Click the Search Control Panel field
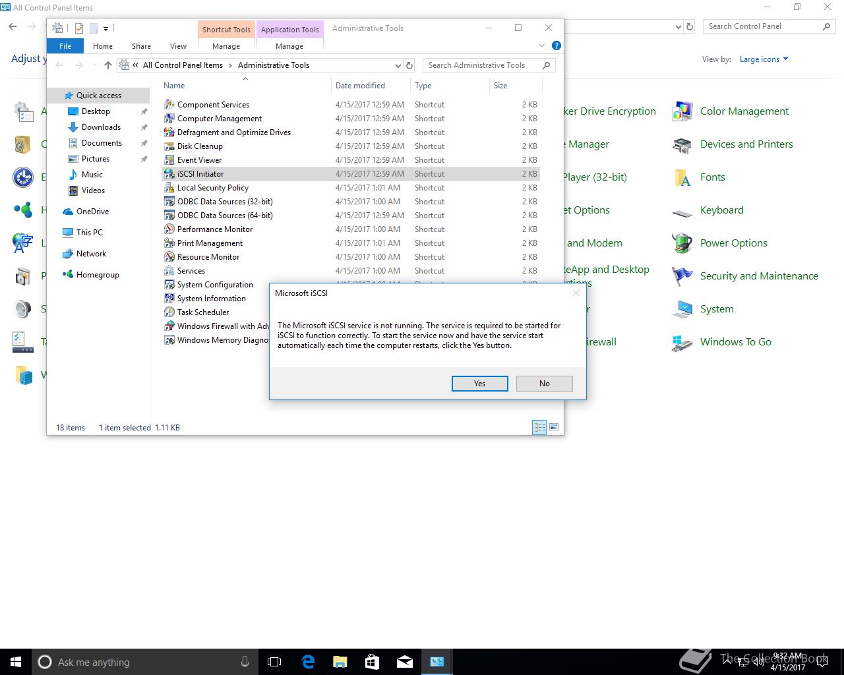 (x=769, y=26)
